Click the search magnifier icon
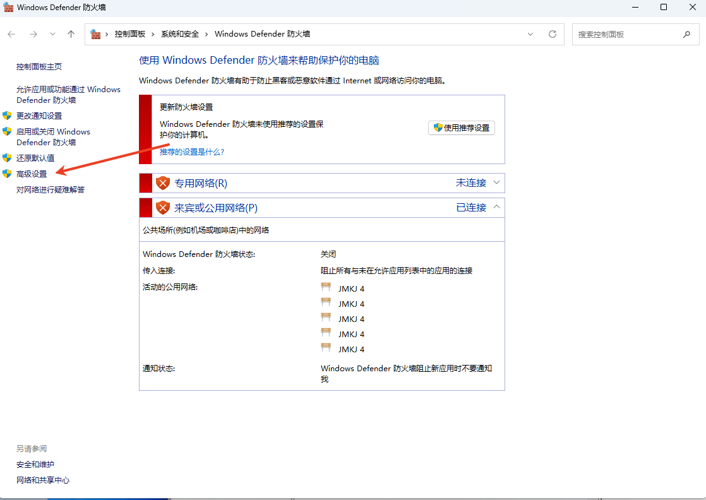 pos(686,34)
